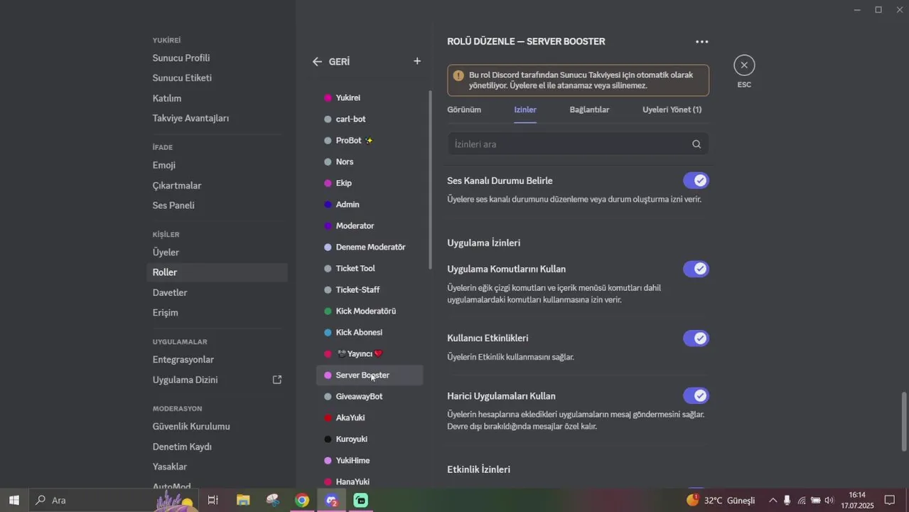Click the search magnifier in İzinleri ara
Image resolution: width=909 pixels, height=512 pixels.
(x=696, y=144)
